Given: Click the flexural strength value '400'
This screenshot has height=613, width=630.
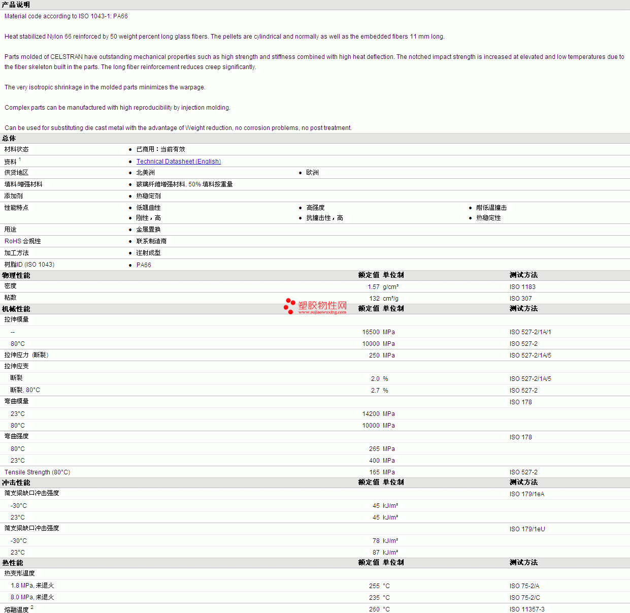Looking at the screenshot, I should pyautogui.click(x=374, y=461).
